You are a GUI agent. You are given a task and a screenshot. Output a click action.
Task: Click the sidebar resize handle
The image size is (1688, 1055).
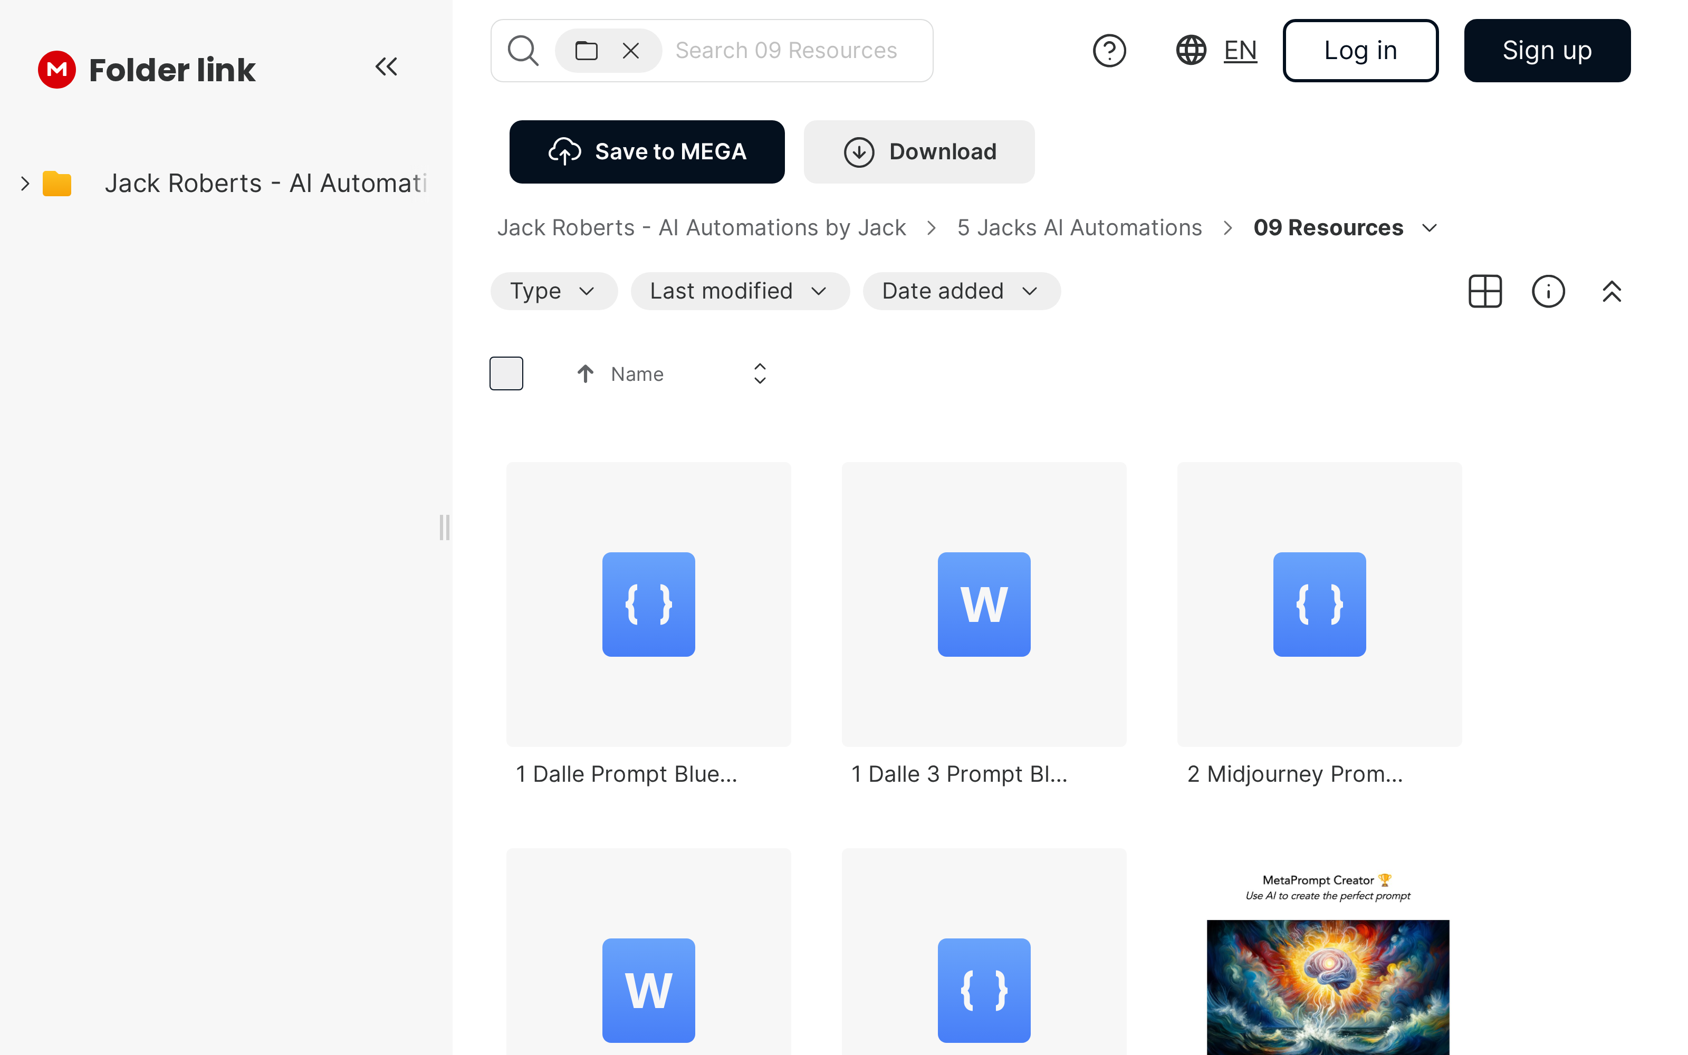[444, 527]
